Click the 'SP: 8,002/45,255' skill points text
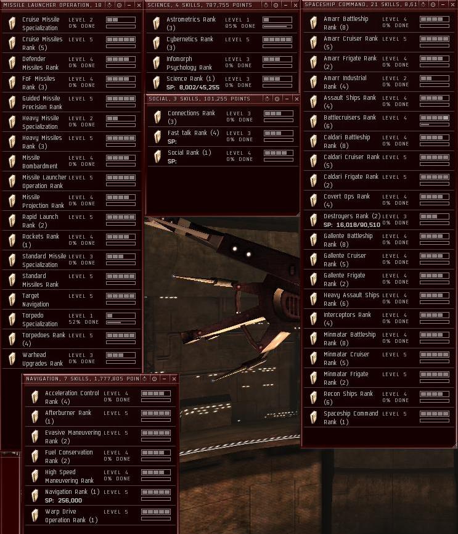Image resolution: width=458 pixels, height=534 pixels. click(x=193, y=88)
